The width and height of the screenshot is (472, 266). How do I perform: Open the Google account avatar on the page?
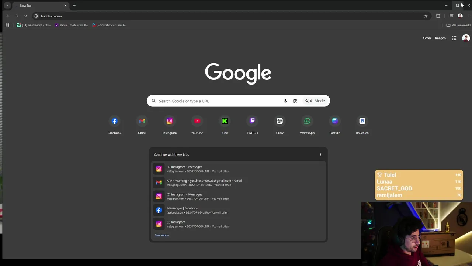(466, 38)
